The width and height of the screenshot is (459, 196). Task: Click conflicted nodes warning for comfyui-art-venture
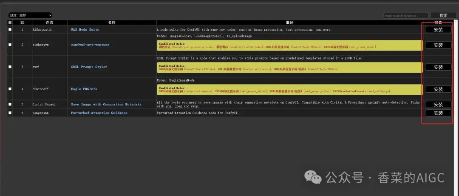point(289,45)
